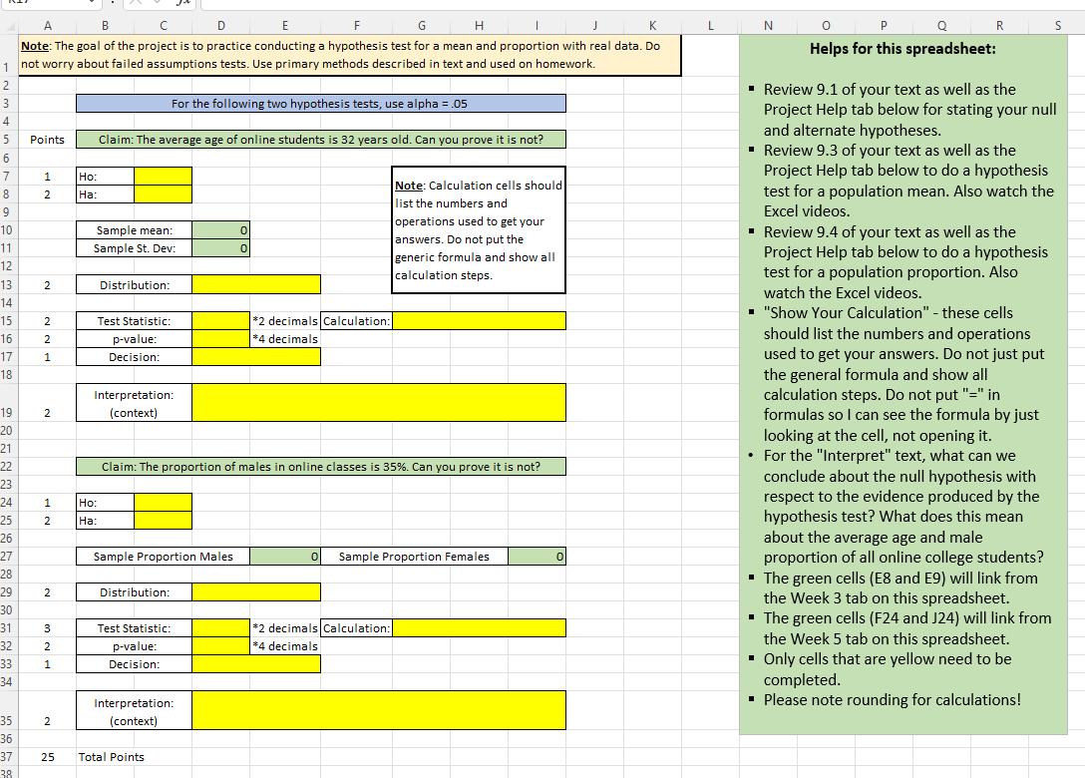Select row 5 by clicking its row header
Viewport: 1085px width, 778px height.
click(x=8, y=139)
